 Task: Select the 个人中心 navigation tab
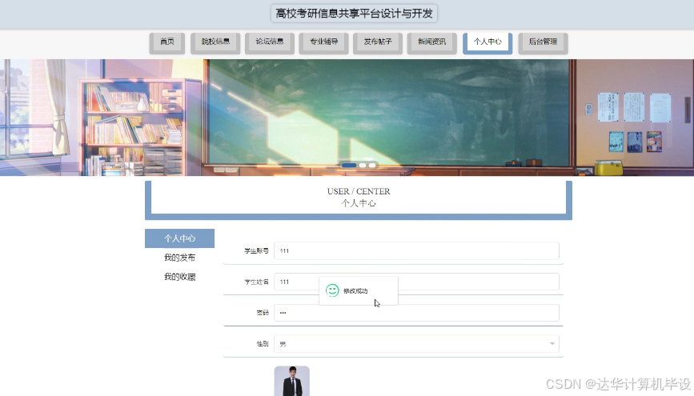coord(487,43)
